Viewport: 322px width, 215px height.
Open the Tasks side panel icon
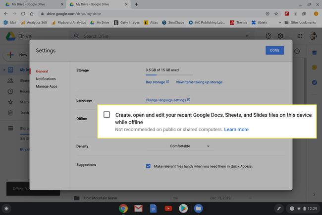click(x=315, y=82)
